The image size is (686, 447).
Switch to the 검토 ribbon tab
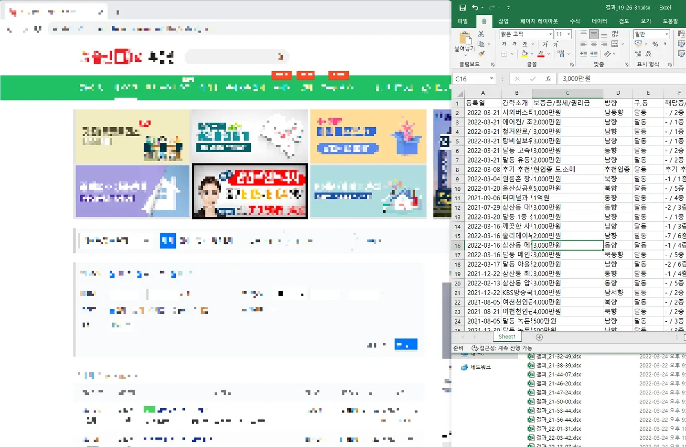click(624, 21)
